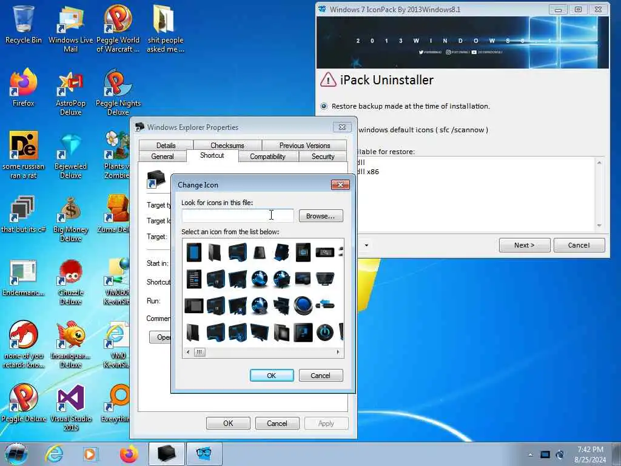
Task: Click Next in iPack Uninstaller
Action: (x=525, y=245)
